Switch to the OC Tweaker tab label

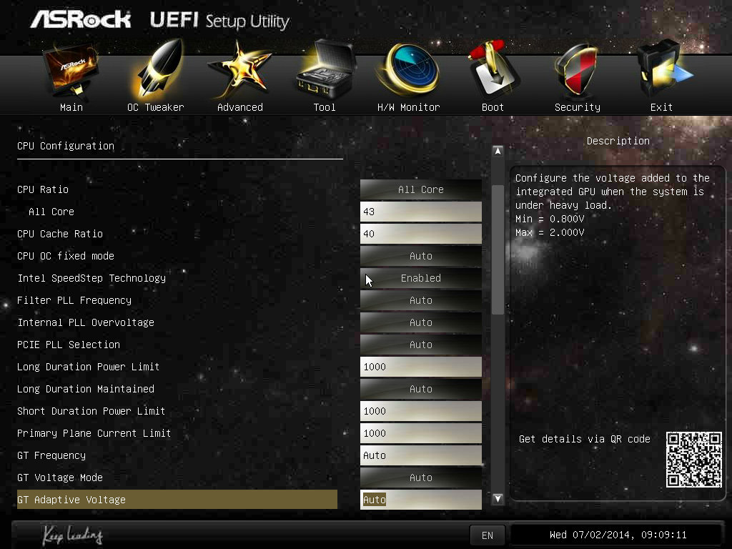click(x=156, y=107)
